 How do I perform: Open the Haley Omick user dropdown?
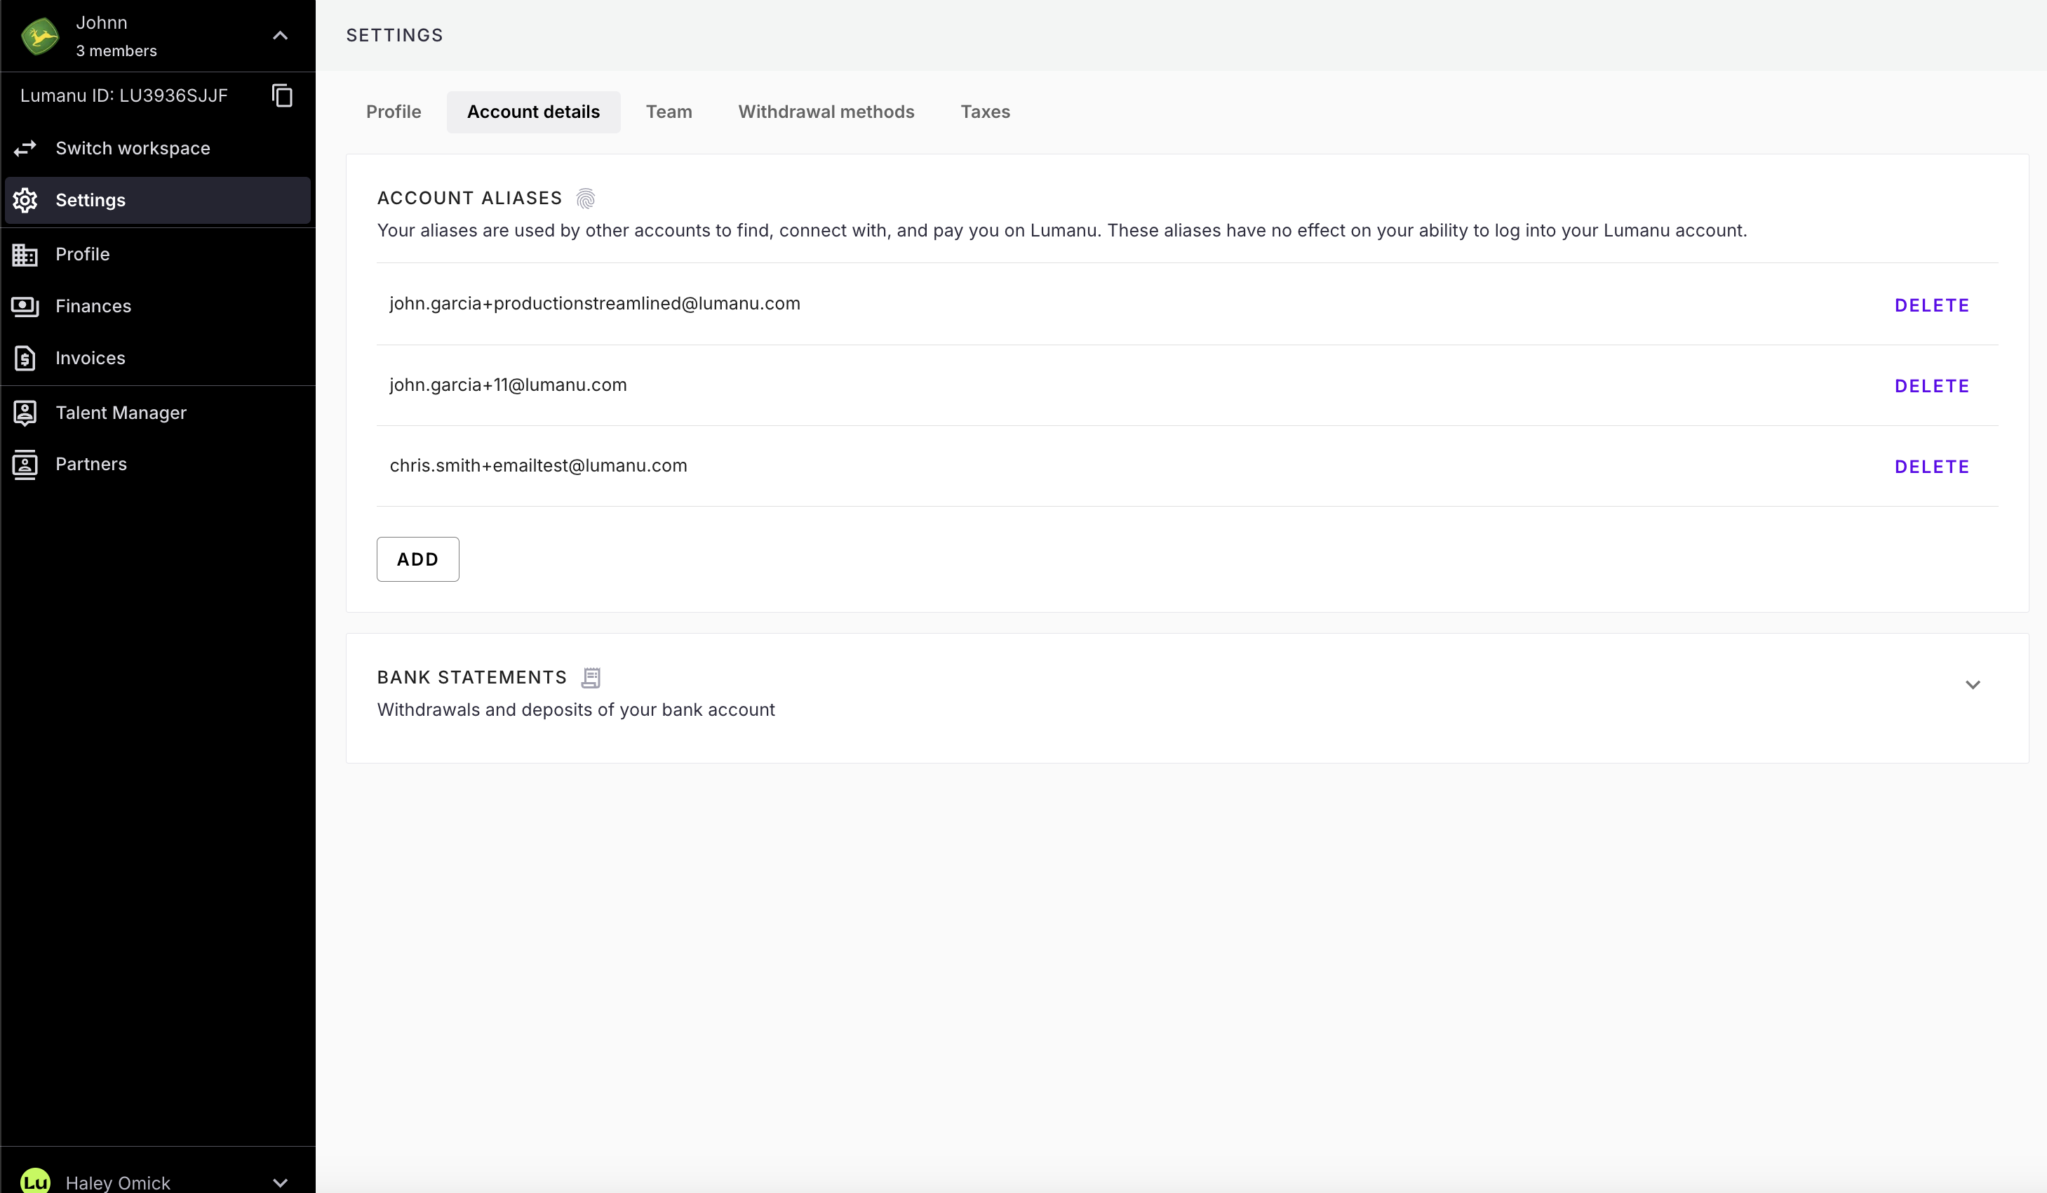[x=280, y=1182]
